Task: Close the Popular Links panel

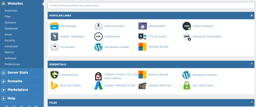Action: (x=251, y=16)
